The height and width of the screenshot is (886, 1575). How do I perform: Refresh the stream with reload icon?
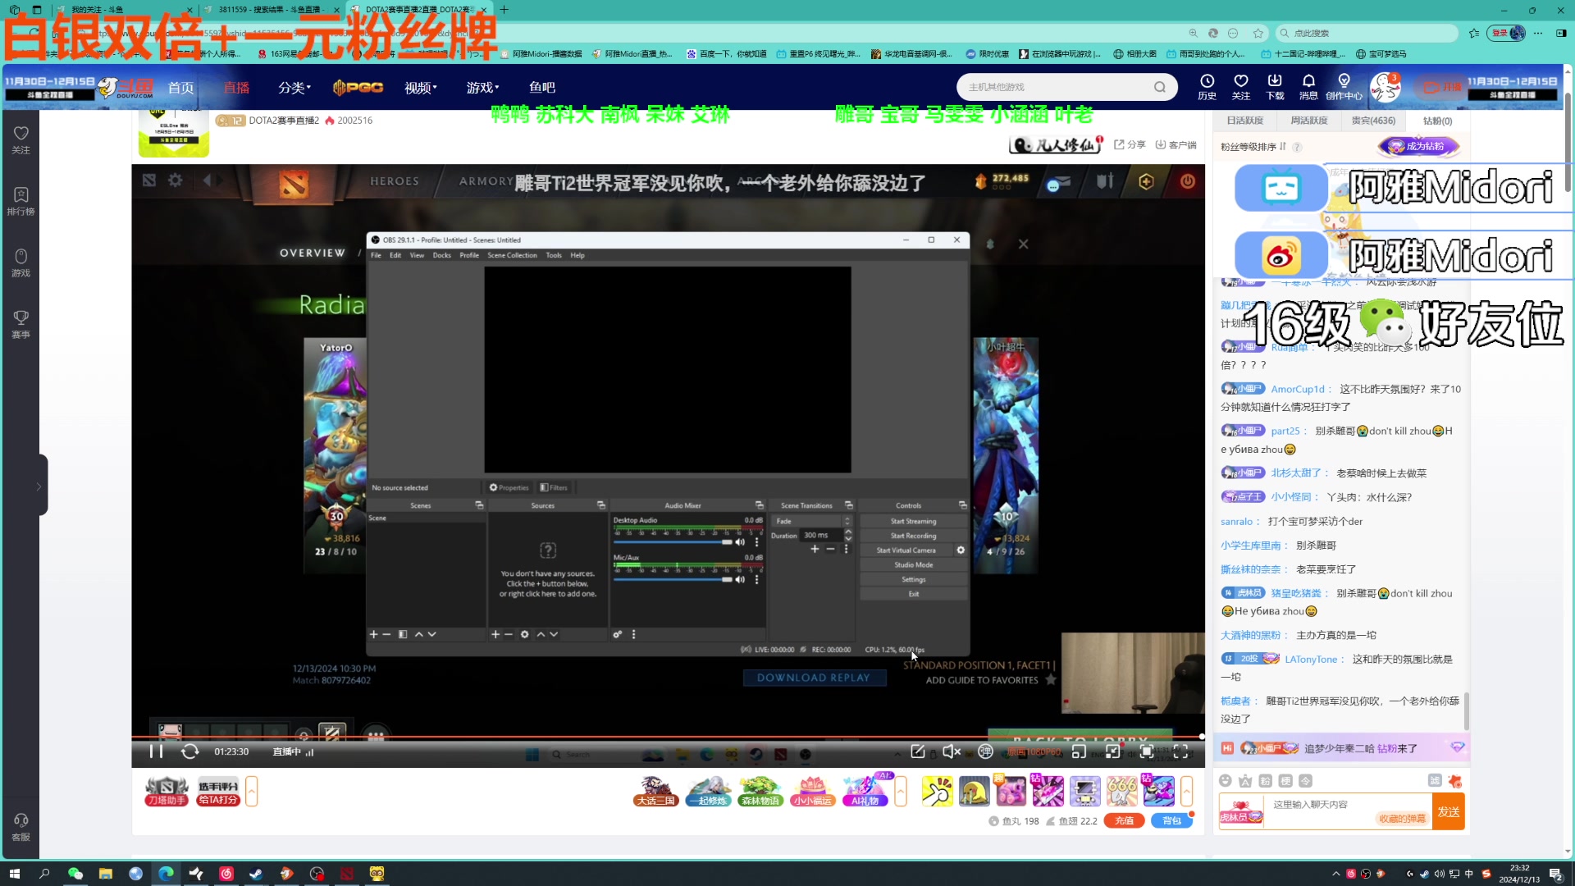click(189, 751)
